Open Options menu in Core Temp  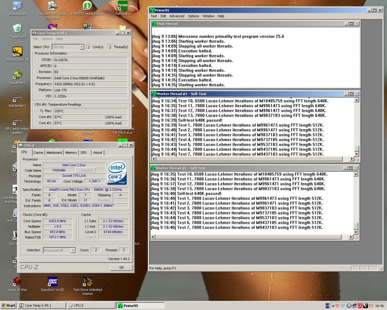[47, 39]
